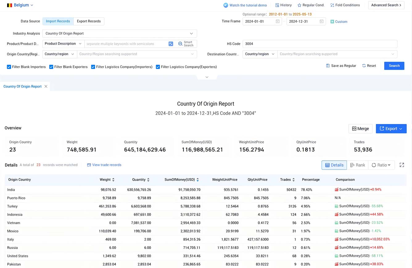Click Watch the tutorial demo link
412x268 pixels.
pyautogui.click(x=248, y=5)
